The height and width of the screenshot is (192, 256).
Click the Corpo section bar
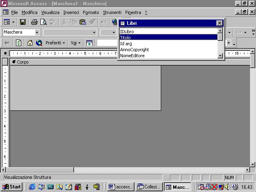130,62
